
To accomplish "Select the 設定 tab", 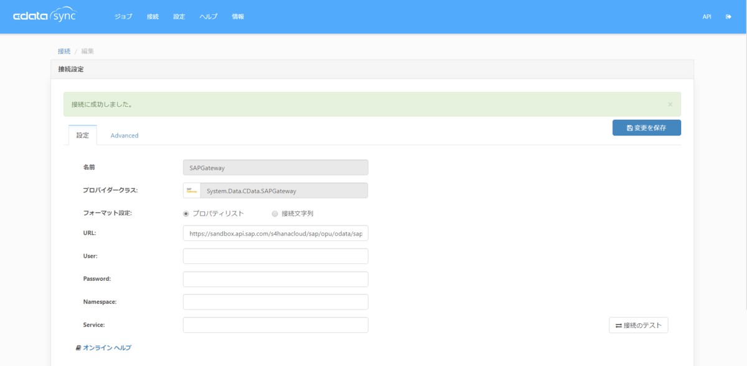I will click(83, 135).
